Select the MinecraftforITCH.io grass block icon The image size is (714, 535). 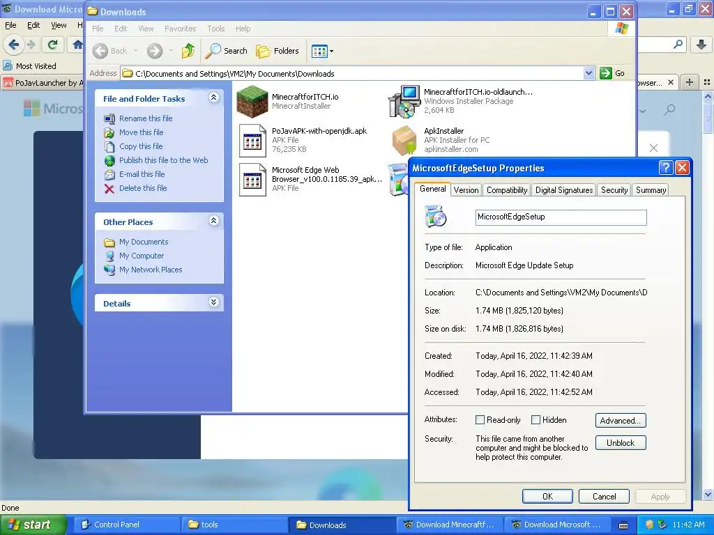[x=252, y=102]
